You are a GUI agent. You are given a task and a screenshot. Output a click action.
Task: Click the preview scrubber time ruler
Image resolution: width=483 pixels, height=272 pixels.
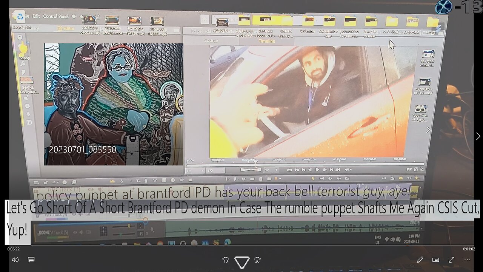point(305,160)
